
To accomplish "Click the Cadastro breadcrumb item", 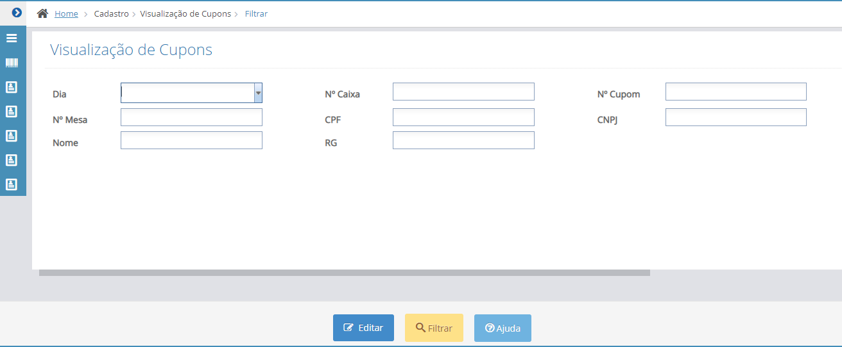I will [111, 13].
